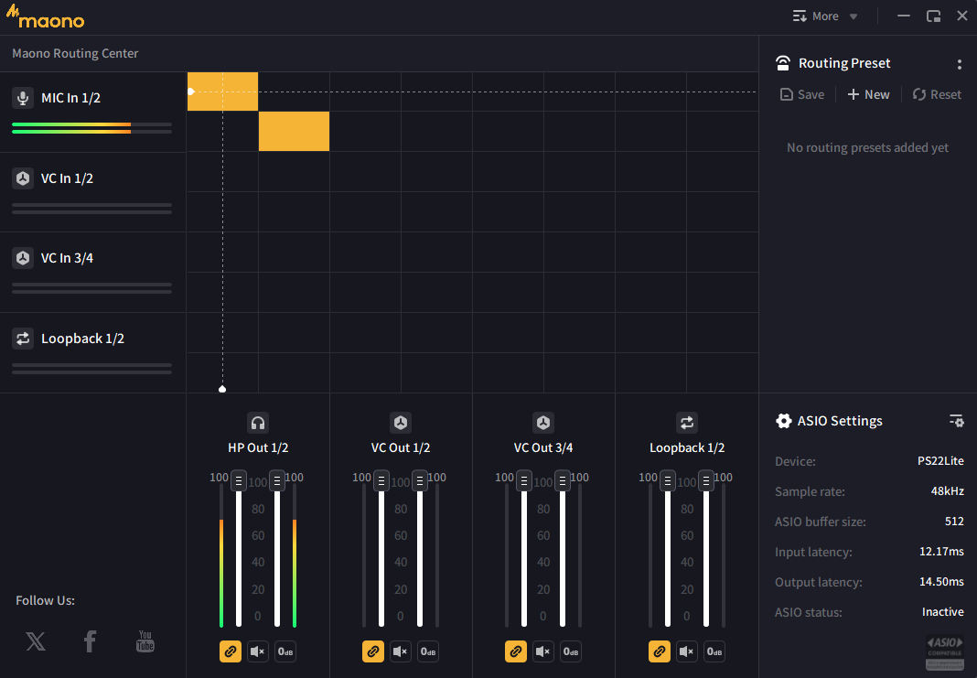Open Maono's Facebook page
Screen dimensions: 977x678
[x=90, y=640]
